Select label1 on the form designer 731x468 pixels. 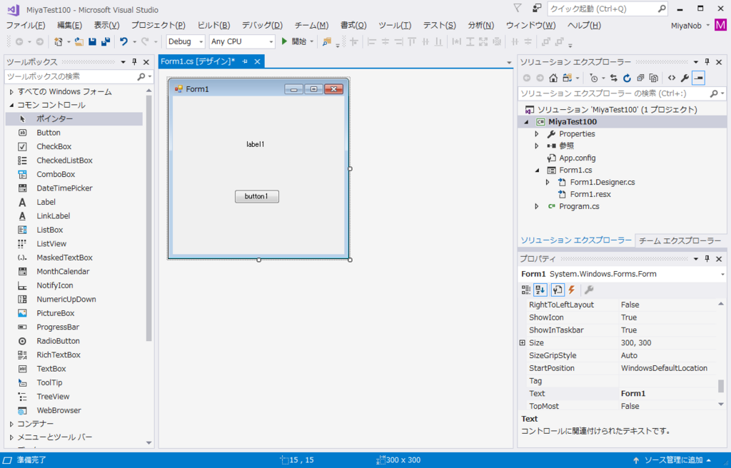tap(256, 145)
